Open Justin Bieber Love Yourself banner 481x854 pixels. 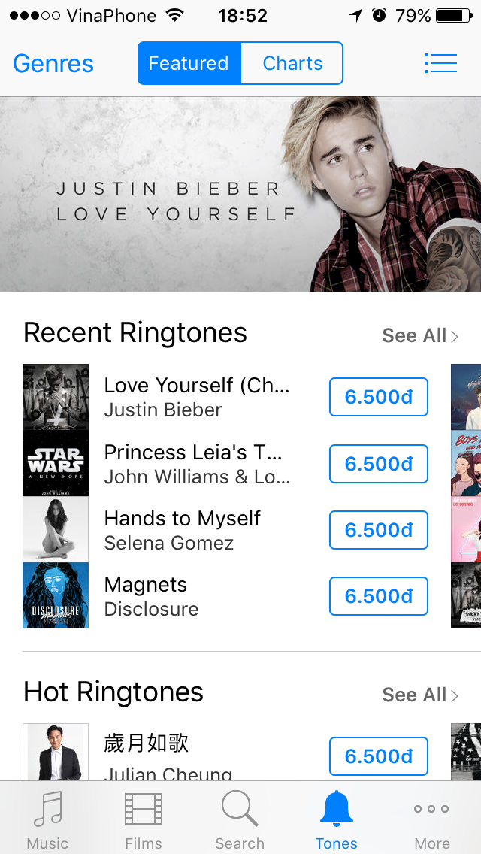pyautogui.click(x=240, y=194)
